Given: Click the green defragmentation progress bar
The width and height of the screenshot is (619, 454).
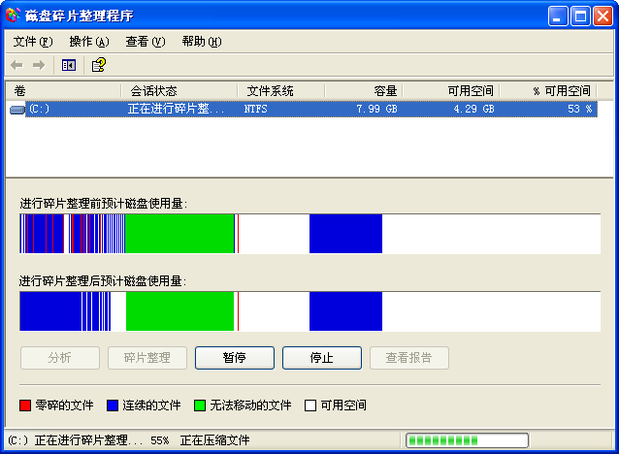Looking at the screenshot, I should 467,440.
